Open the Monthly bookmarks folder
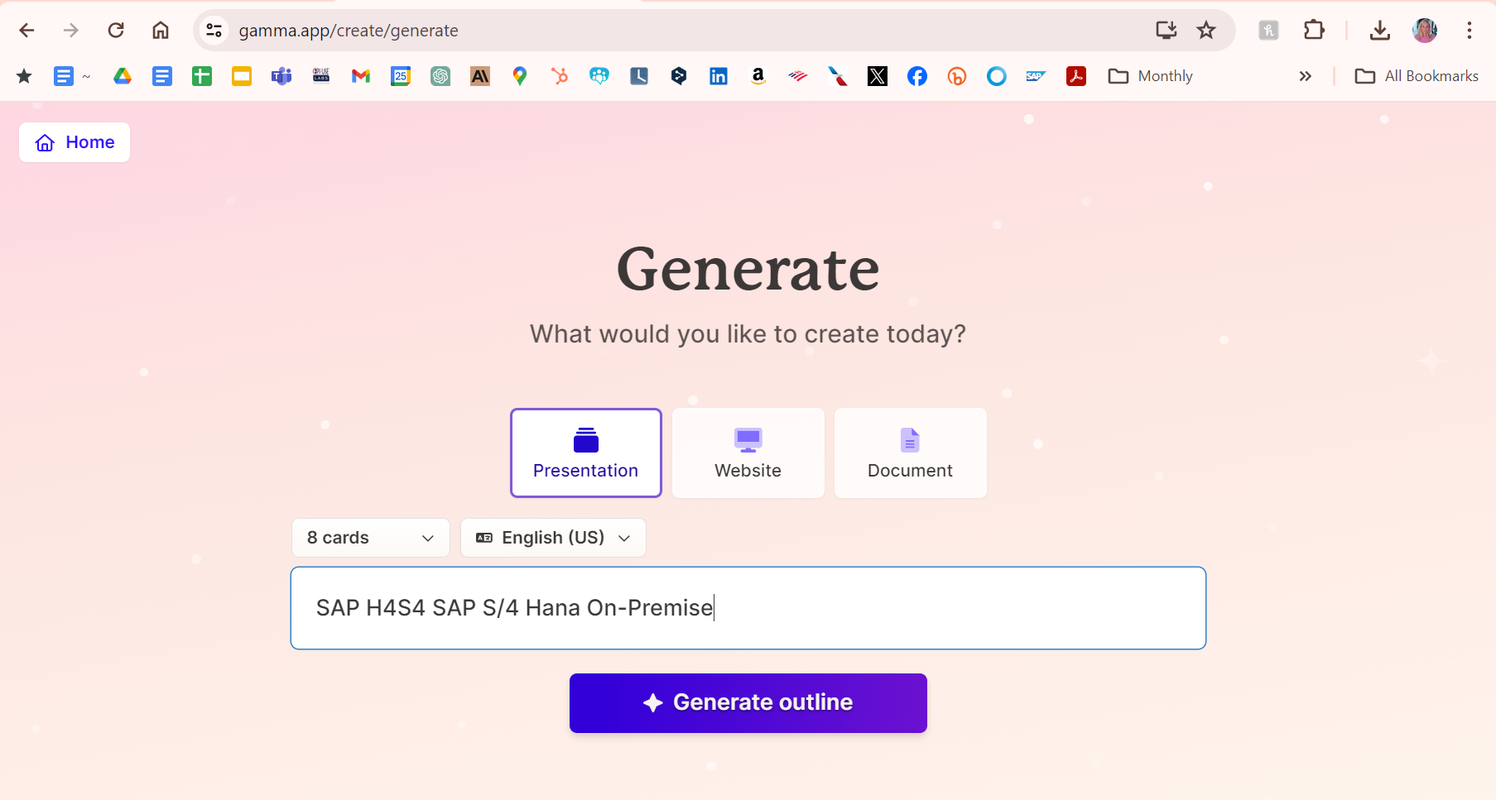 click(x=1150, y=76)
